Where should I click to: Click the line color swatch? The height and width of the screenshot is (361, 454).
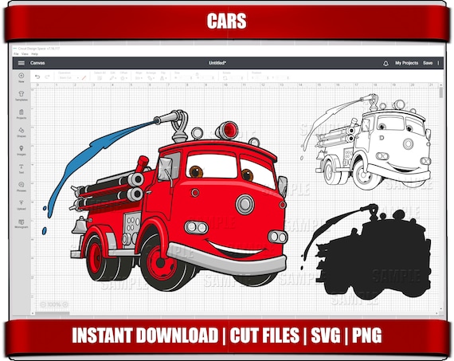(84, 78)
